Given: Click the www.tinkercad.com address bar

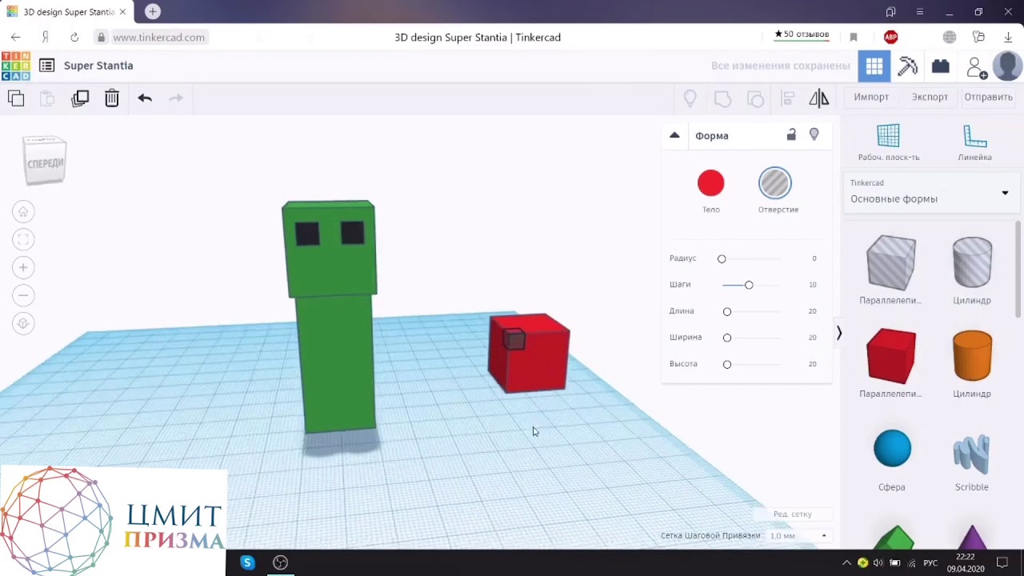Looking at the screenshot, I should tap(158, 37).
